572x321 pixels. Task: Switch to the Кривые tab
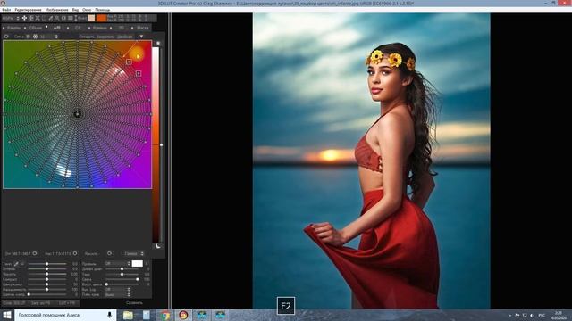(99, 28)
